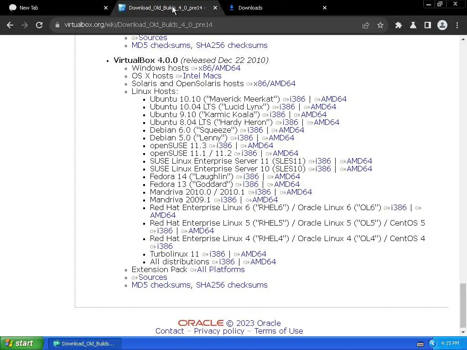Toggle the side panel icon
Viewport: 467px width, 350px height.
pyautogui.click(x=428, y=26)
